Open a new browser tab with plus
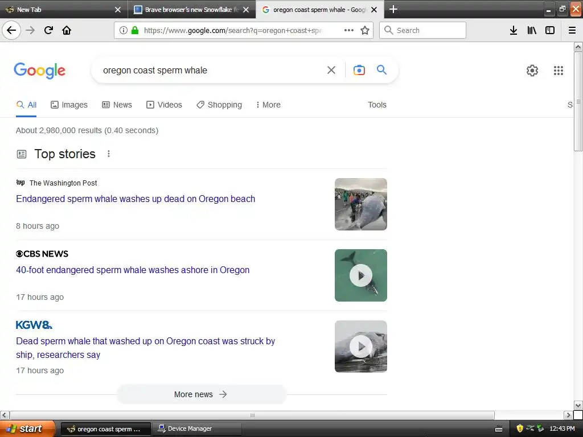 (393, 9)
